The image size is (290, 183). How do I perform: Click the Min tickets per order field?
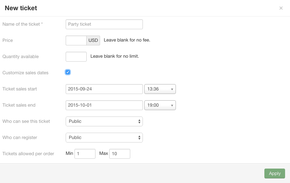85,154
